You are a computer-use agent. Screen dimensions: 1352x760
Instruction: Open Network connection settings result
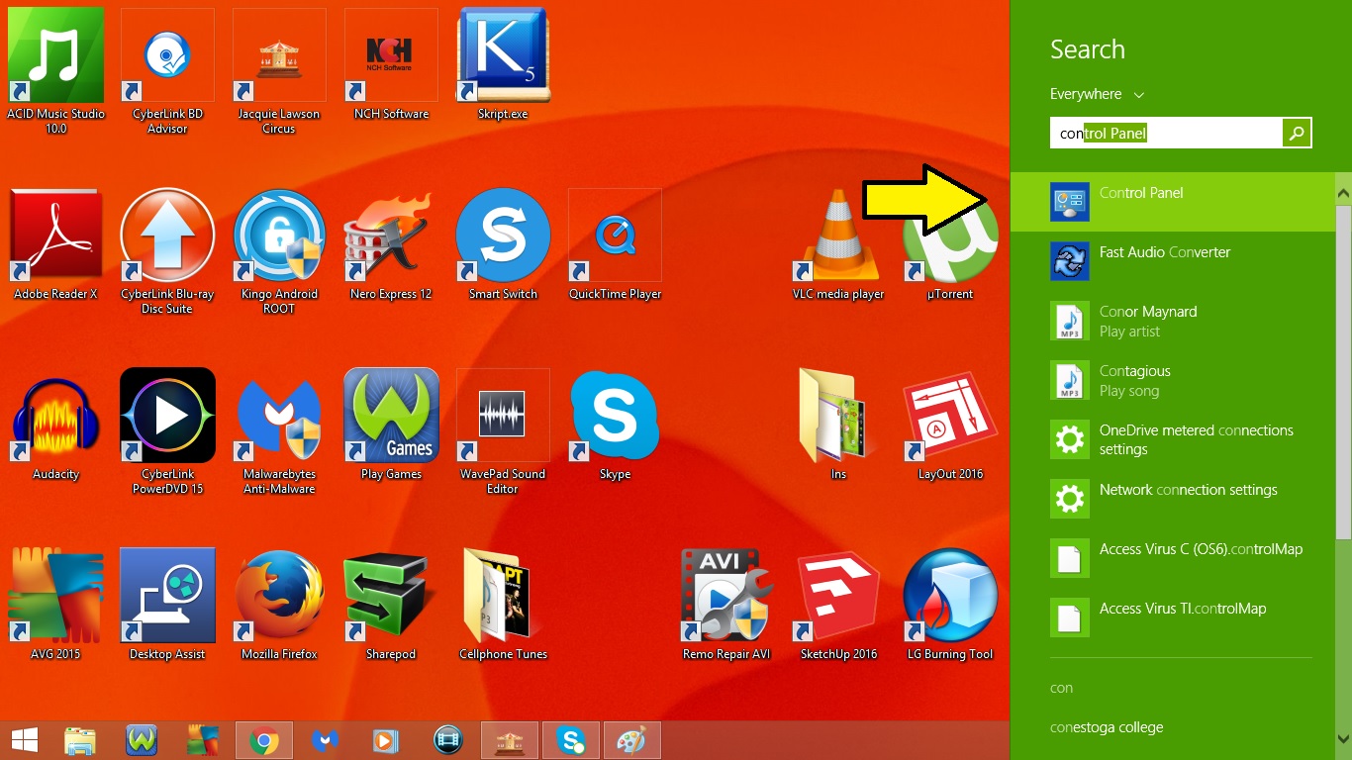(1173, 499)
